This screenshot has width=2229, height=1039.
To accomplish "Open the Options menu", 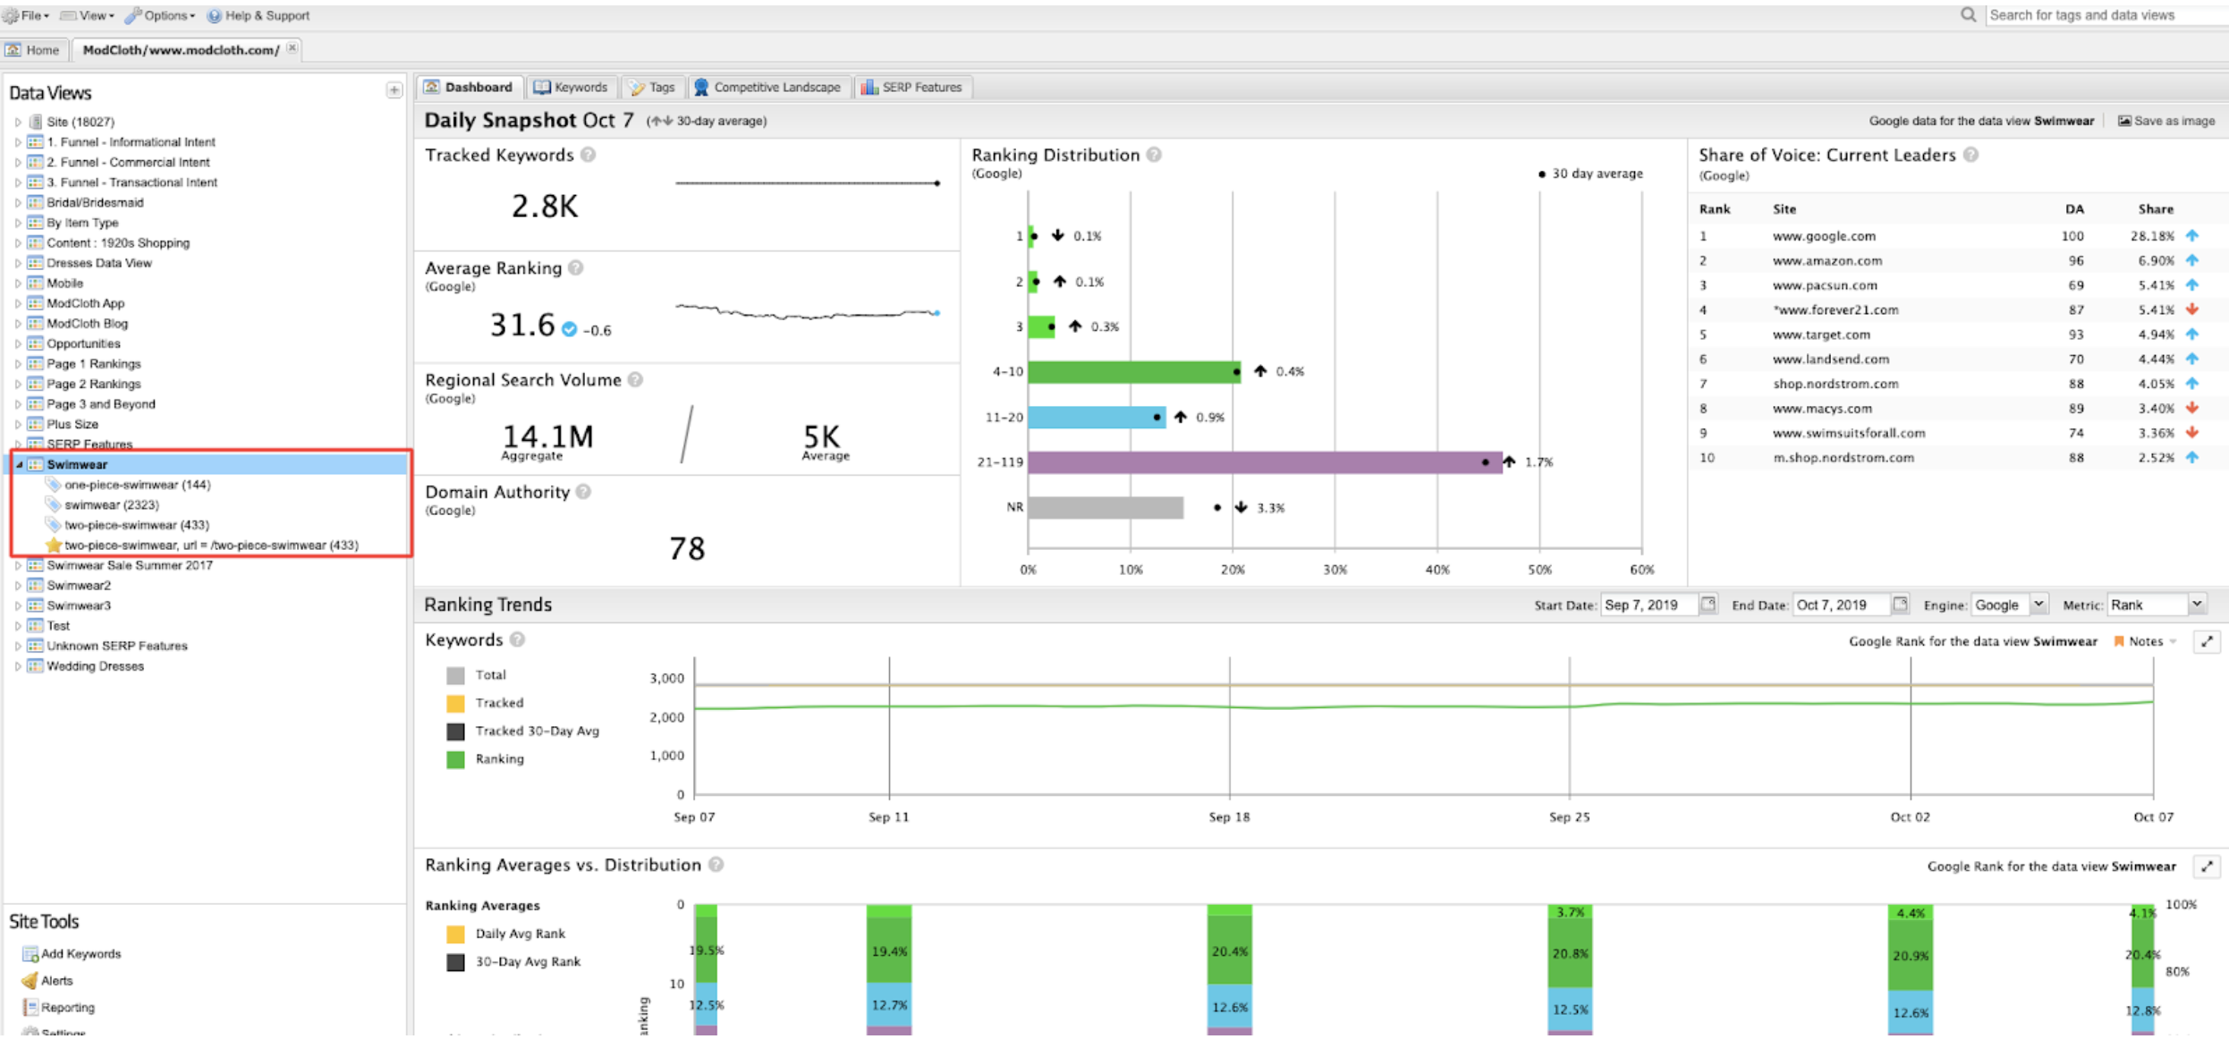I will (x=162, y=15).
